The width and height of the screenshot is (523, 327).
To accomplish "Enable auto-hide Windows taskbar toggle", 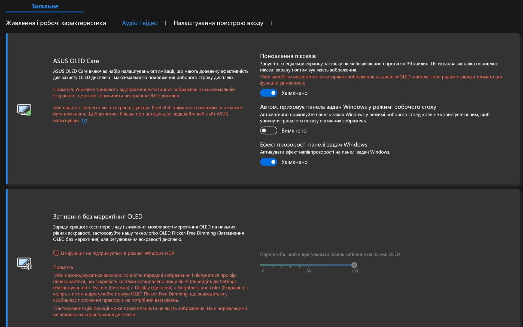I will pyautogui.click(x=268, y=131).
